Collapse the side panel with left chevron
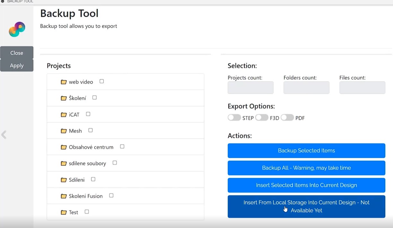Screen dimensions: 393x228 click(4, 135)
